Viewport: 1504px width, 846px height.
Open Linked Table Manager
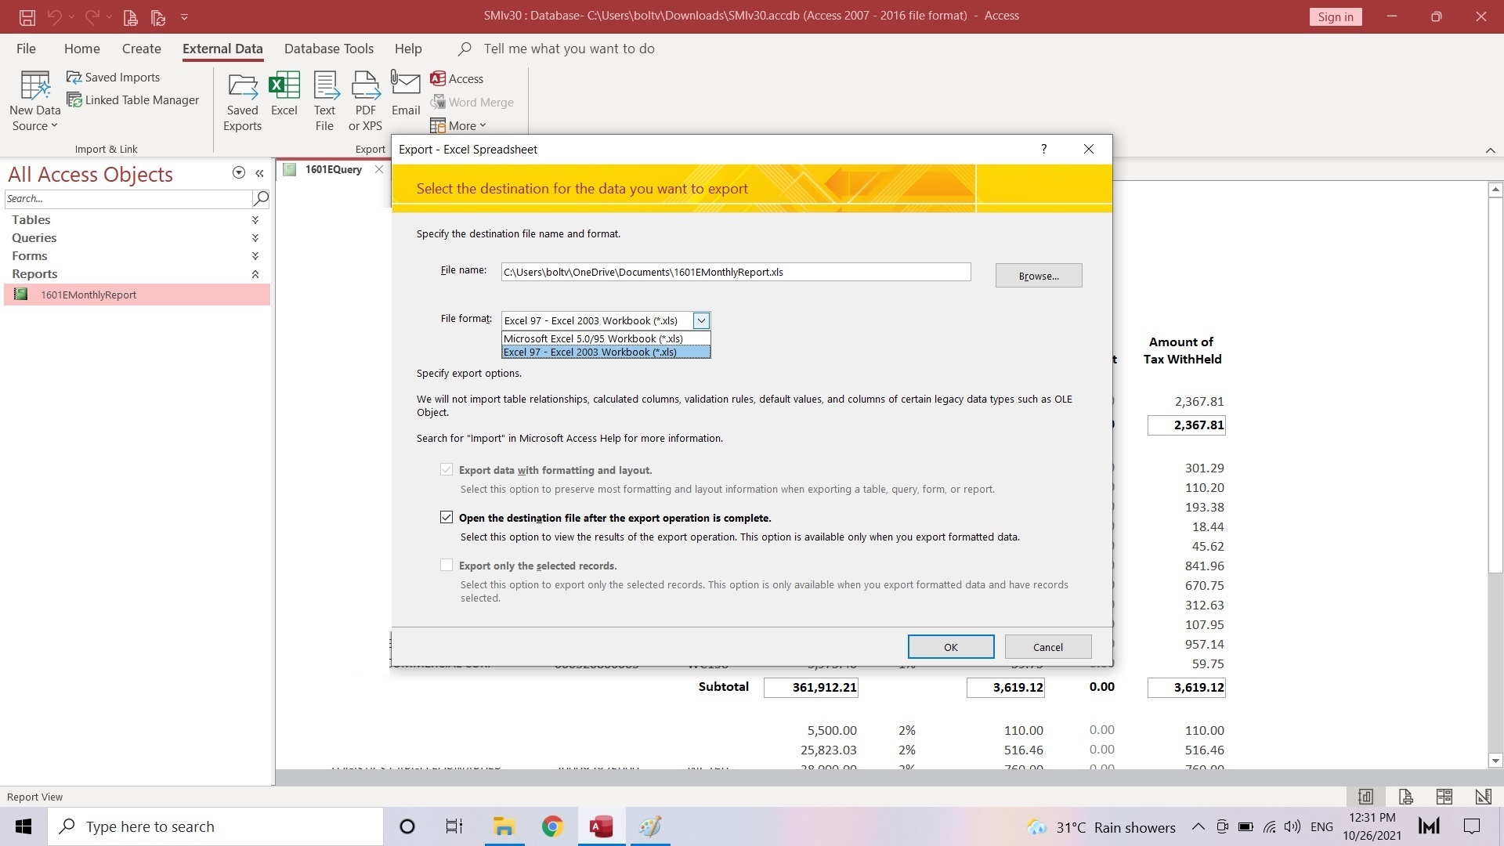click(133, 100)
